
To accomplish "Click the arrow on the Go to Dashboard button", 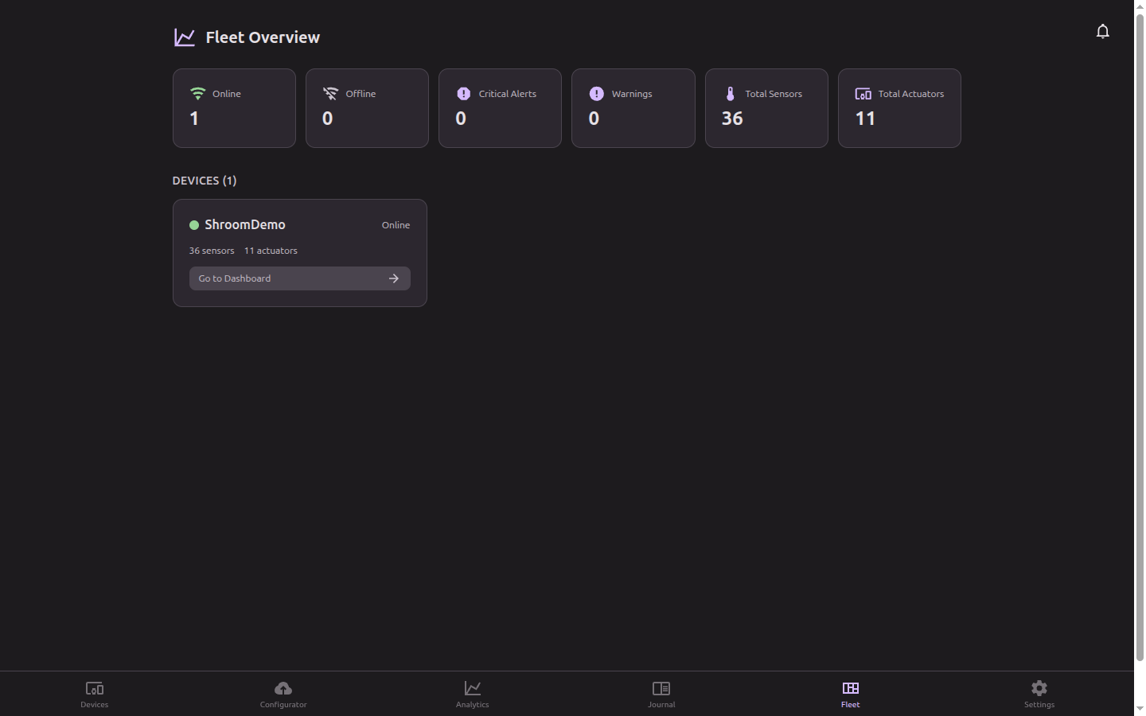I will [x=394, y=278].
